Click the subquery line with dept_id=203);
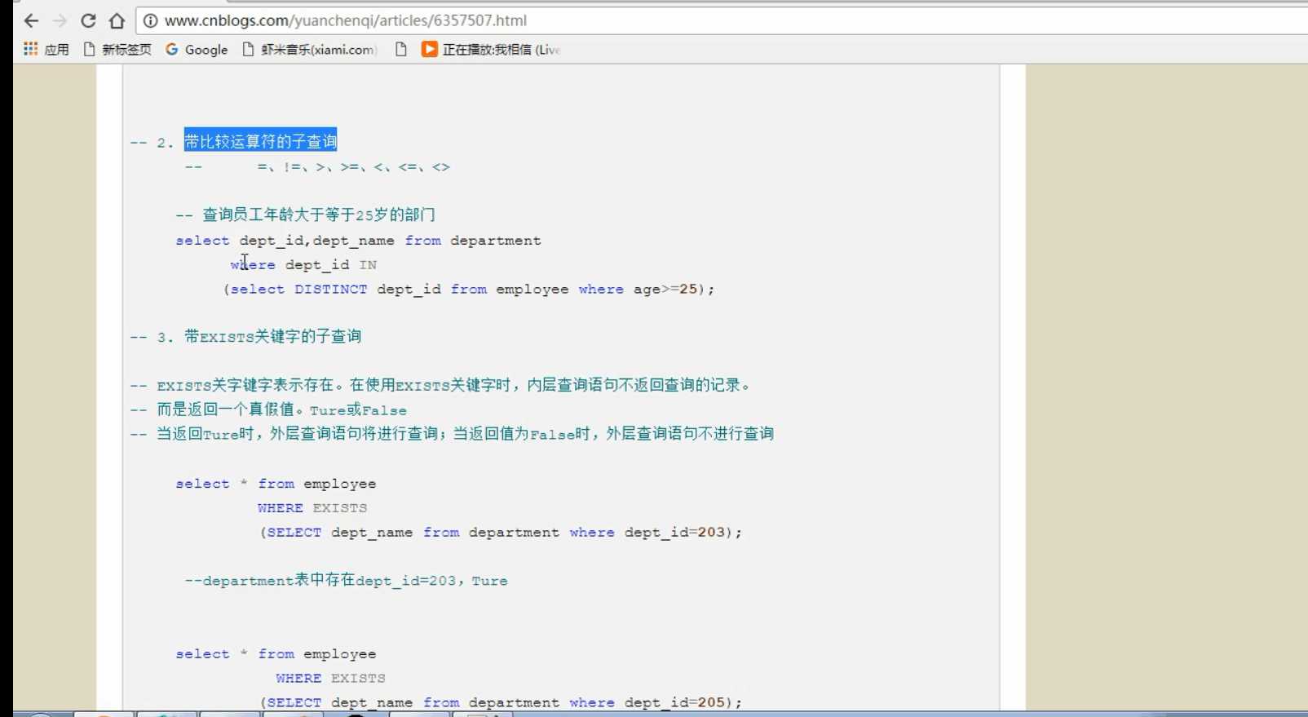This screenshot has height=717, width=1308. pyautogui.click(x=501, y=533)
